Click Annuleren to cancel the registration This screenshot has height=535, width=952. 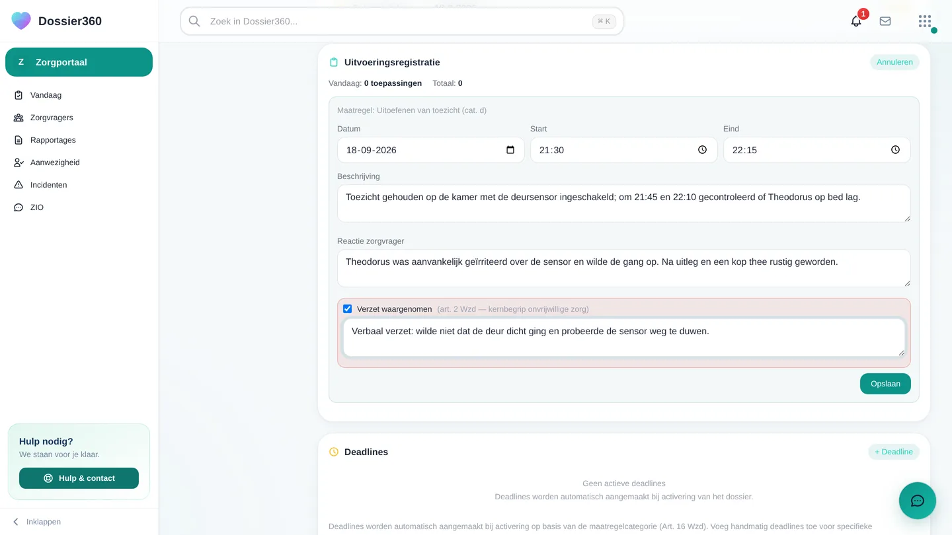point(894,62)
